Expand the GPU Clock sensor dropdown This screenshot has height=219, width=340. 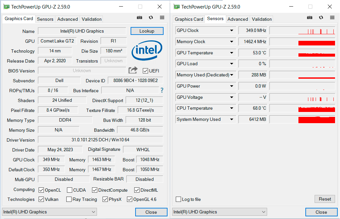click(232, 31)
